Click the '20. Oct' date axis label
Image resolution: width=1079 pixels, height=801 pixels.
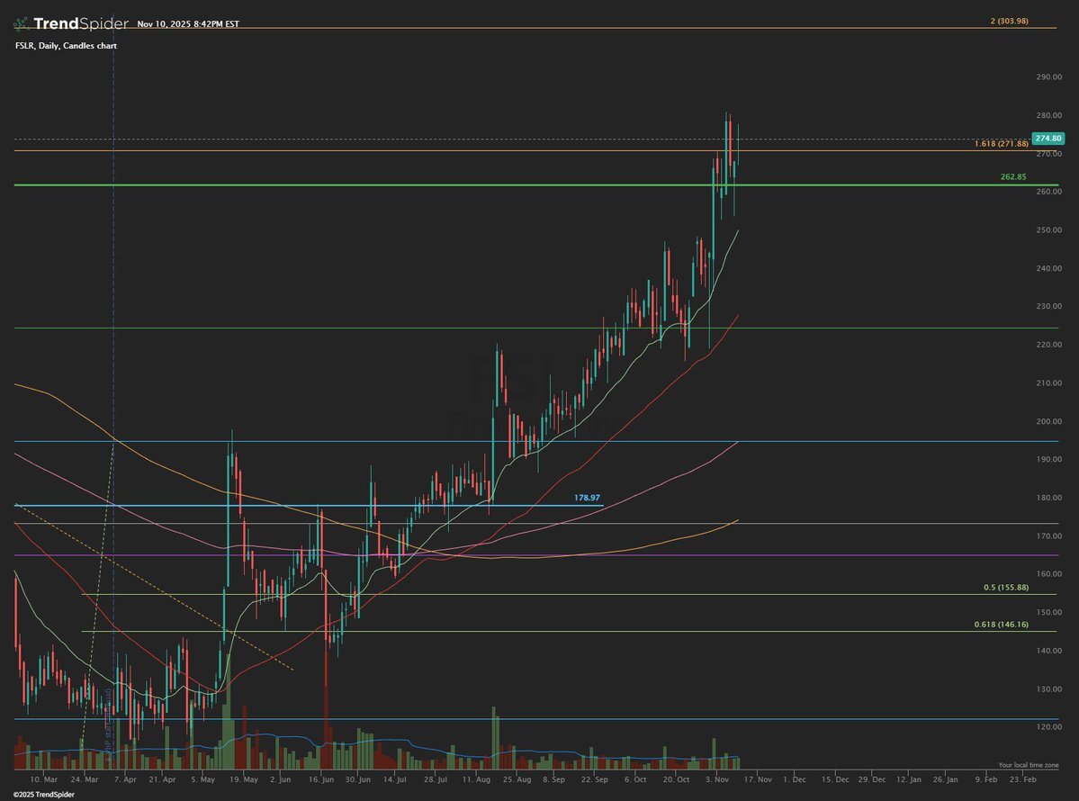point(676,779)
